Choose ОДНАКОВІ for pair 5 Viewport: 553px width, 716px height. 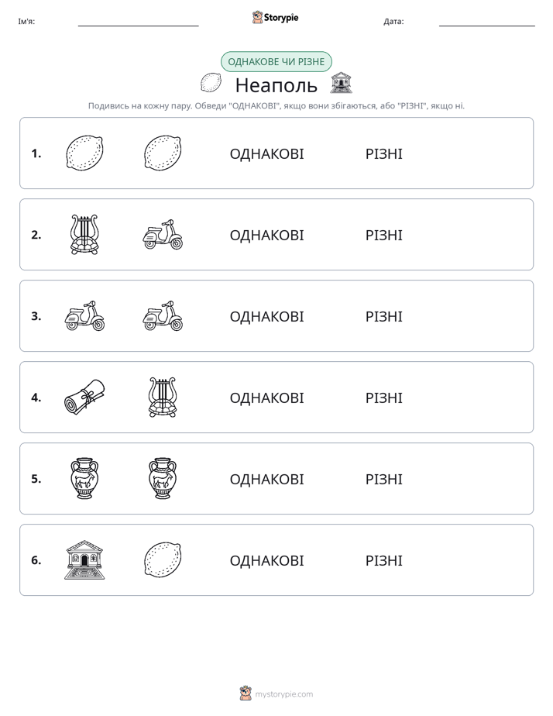tap(266, 479)
